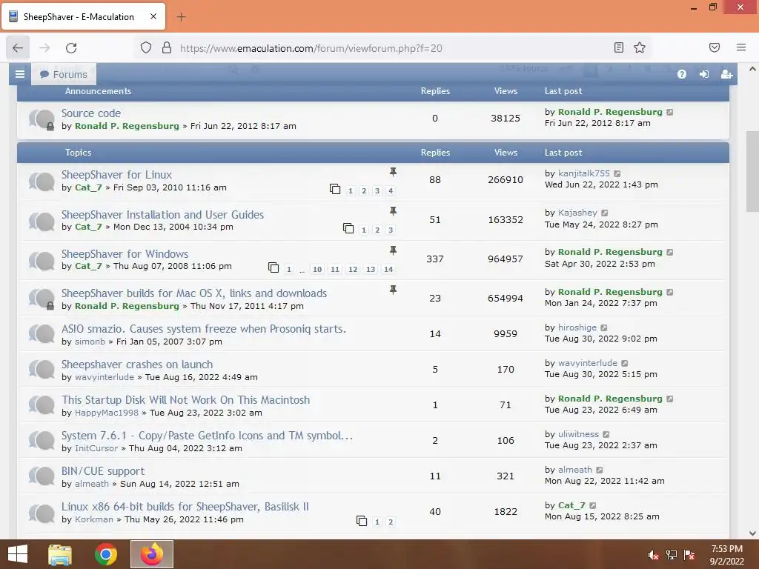Go to page 3 of Installation and User Guides
This screenshot has width=759, height=569.
[391, 230]
